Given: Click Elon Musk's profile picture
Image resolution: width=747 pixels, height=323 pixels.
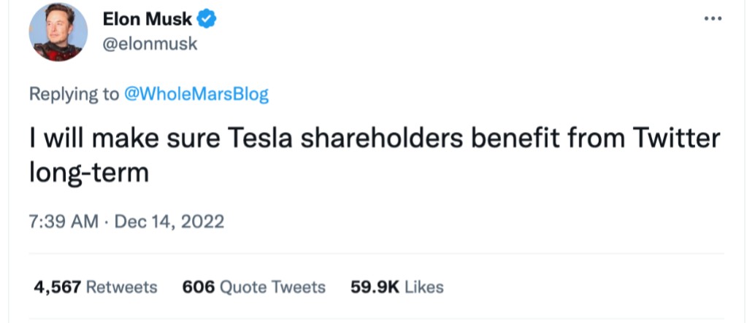Looking at the screenshot, I should tap(58, 32).
